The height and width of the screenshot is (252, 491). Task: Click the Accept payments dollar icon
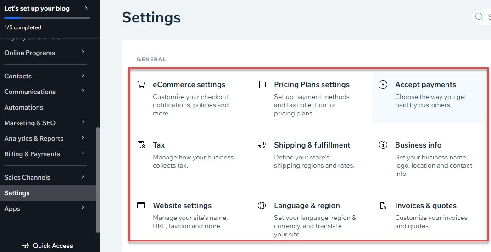(383, 84)
